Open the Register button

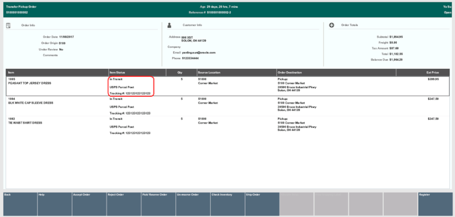pos(435,204)
